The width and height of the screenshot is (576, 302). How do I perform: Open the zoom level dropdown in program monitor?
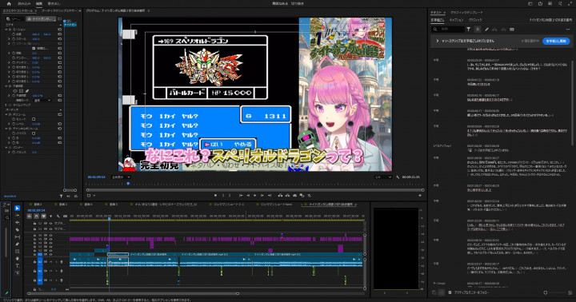pos(121,177)
